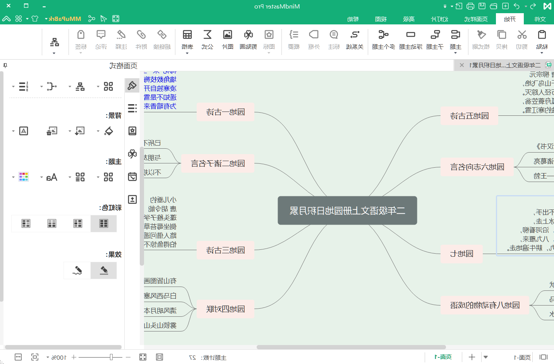Click the Callout (标注) icon
Screen dimensions: 554x364
pos(334,35)
